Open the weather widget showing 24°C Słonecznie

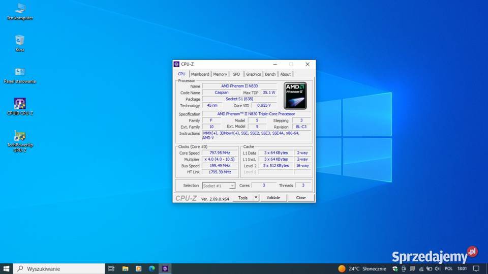[x=362, y=268]
